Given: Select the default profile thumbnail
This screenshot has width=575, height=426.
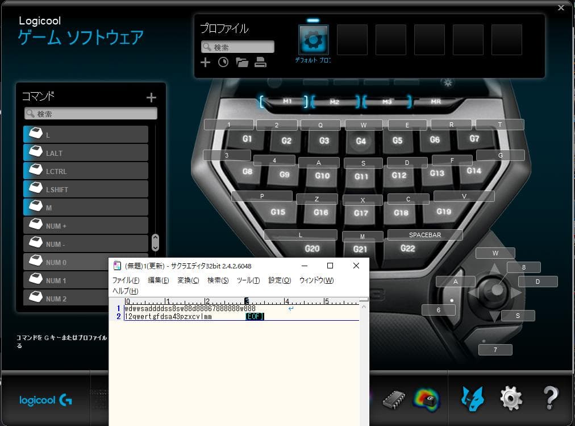Looking at the screenshot, I should click(314, 40).
